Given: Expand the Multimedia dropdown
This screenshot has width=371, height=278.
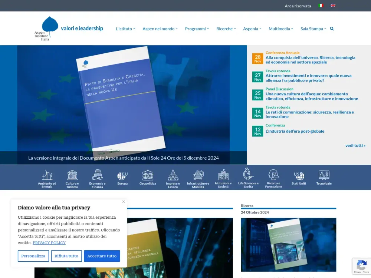Looking at the screenshot, I should click(x=279, y=28).
